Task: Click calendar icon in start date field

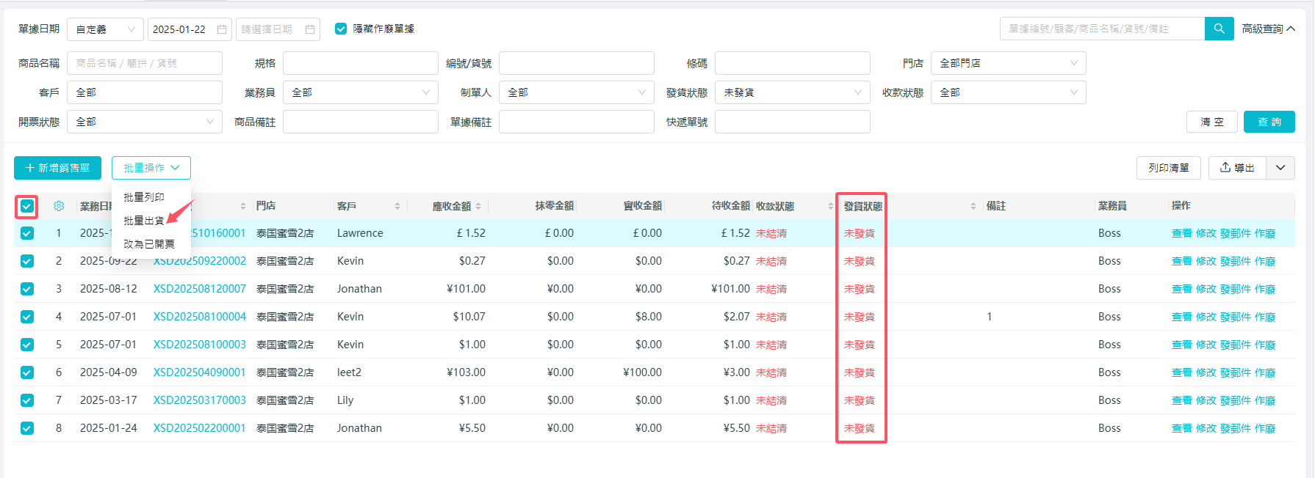Action: (x=222, y=29)
